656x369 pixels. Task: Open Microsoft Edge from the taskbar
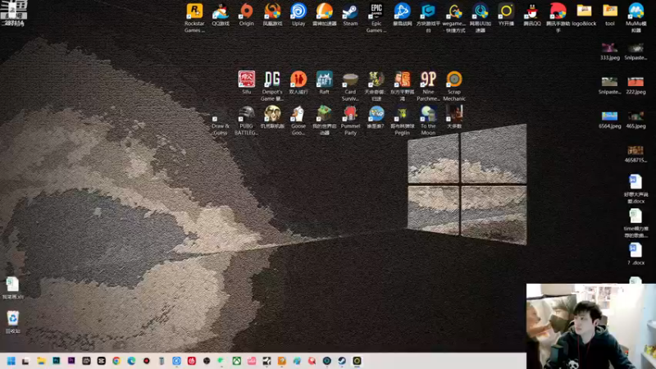pos(131,361)
